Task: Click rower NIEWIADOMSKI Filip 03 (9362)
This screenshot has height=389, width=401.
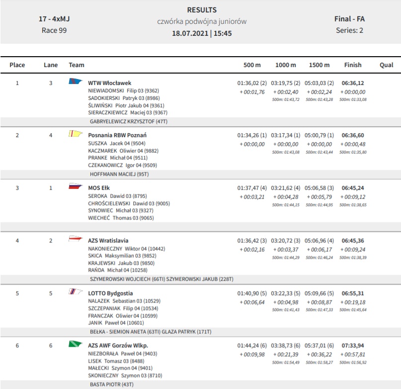Action: (124, 91)
